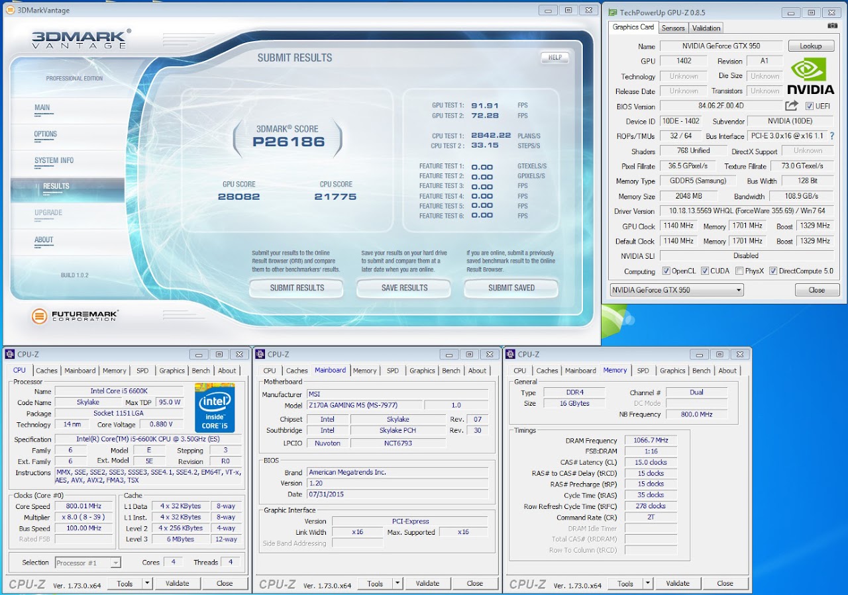Click the Help button in 3DMark Vantage

555,58
